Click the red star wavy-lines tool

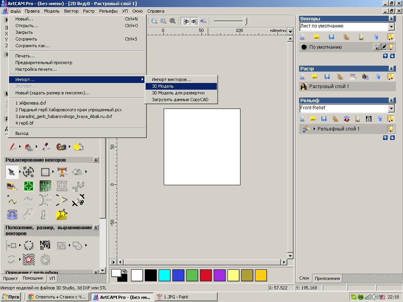tap(28, 260)
